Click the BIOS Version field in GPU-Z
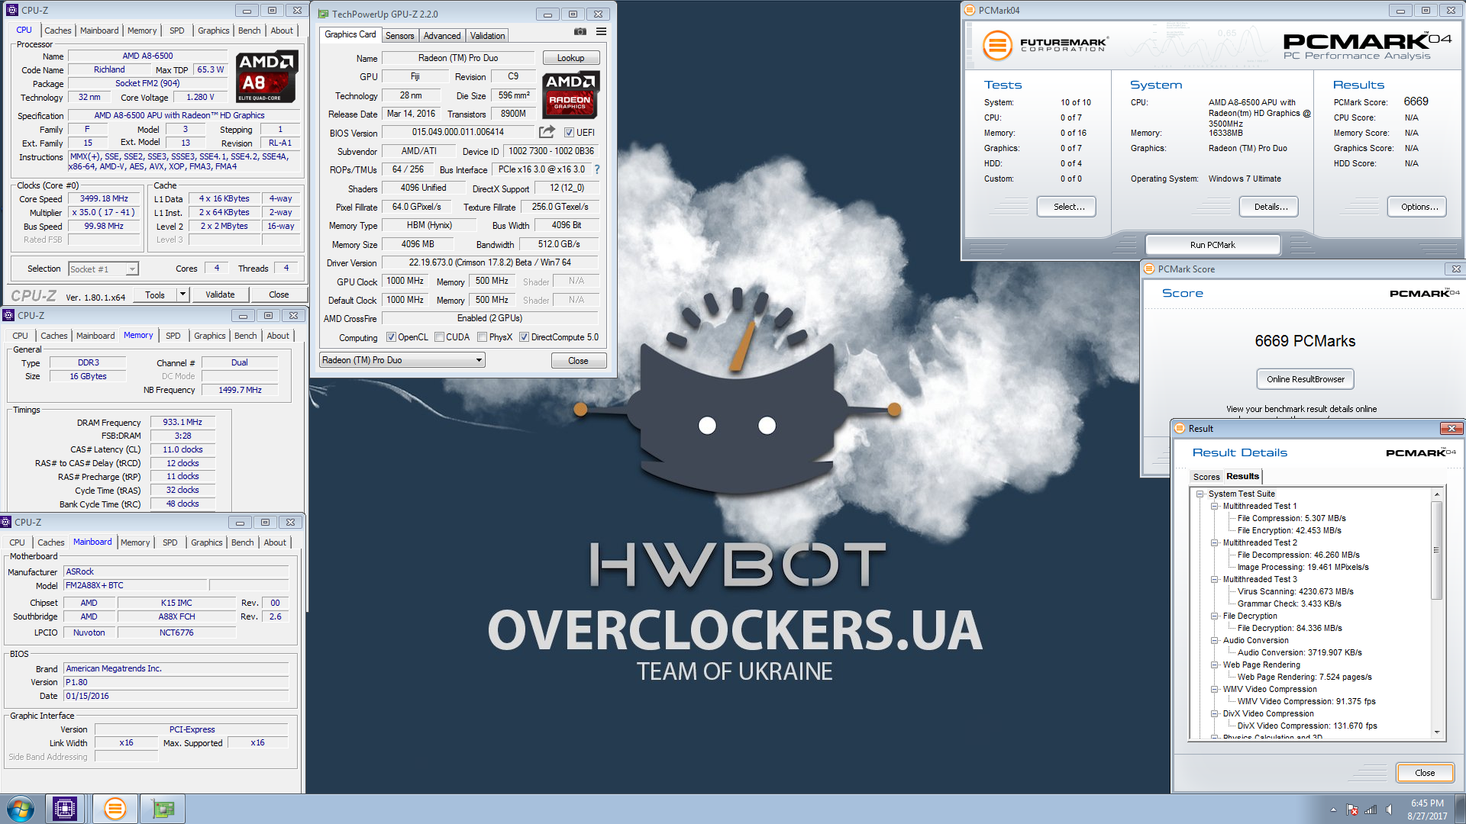The image size is (1466, 824). click(x=457, y=132)
